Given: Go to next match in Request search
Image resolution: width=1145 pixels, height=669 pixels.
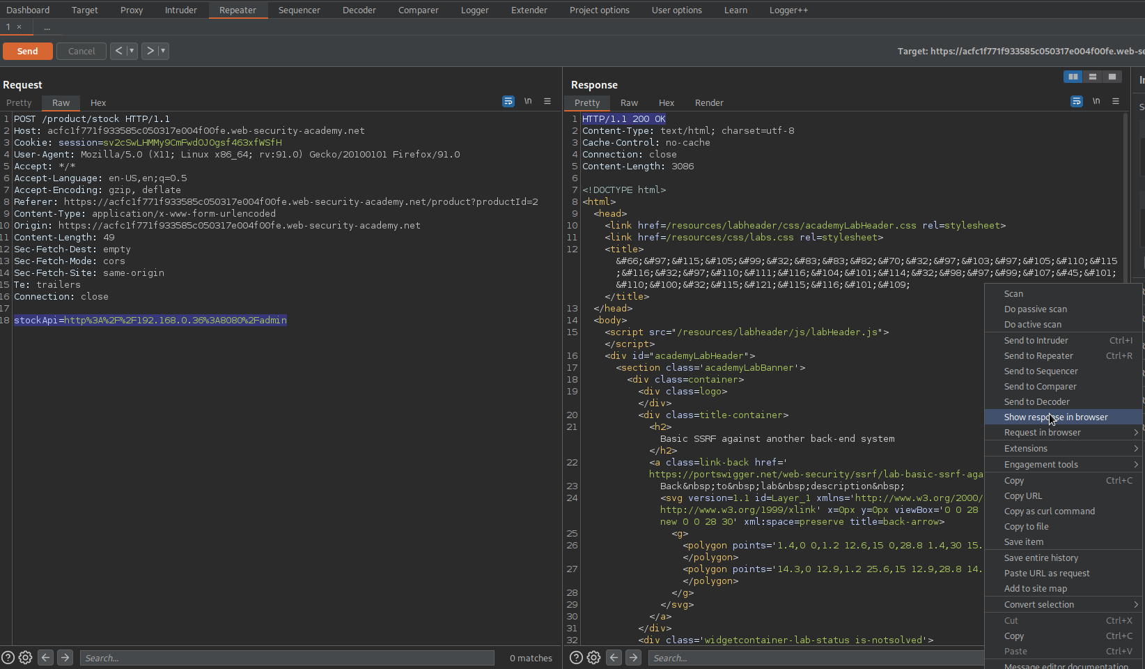Looking at the screenshot, I should pos(65,657).
